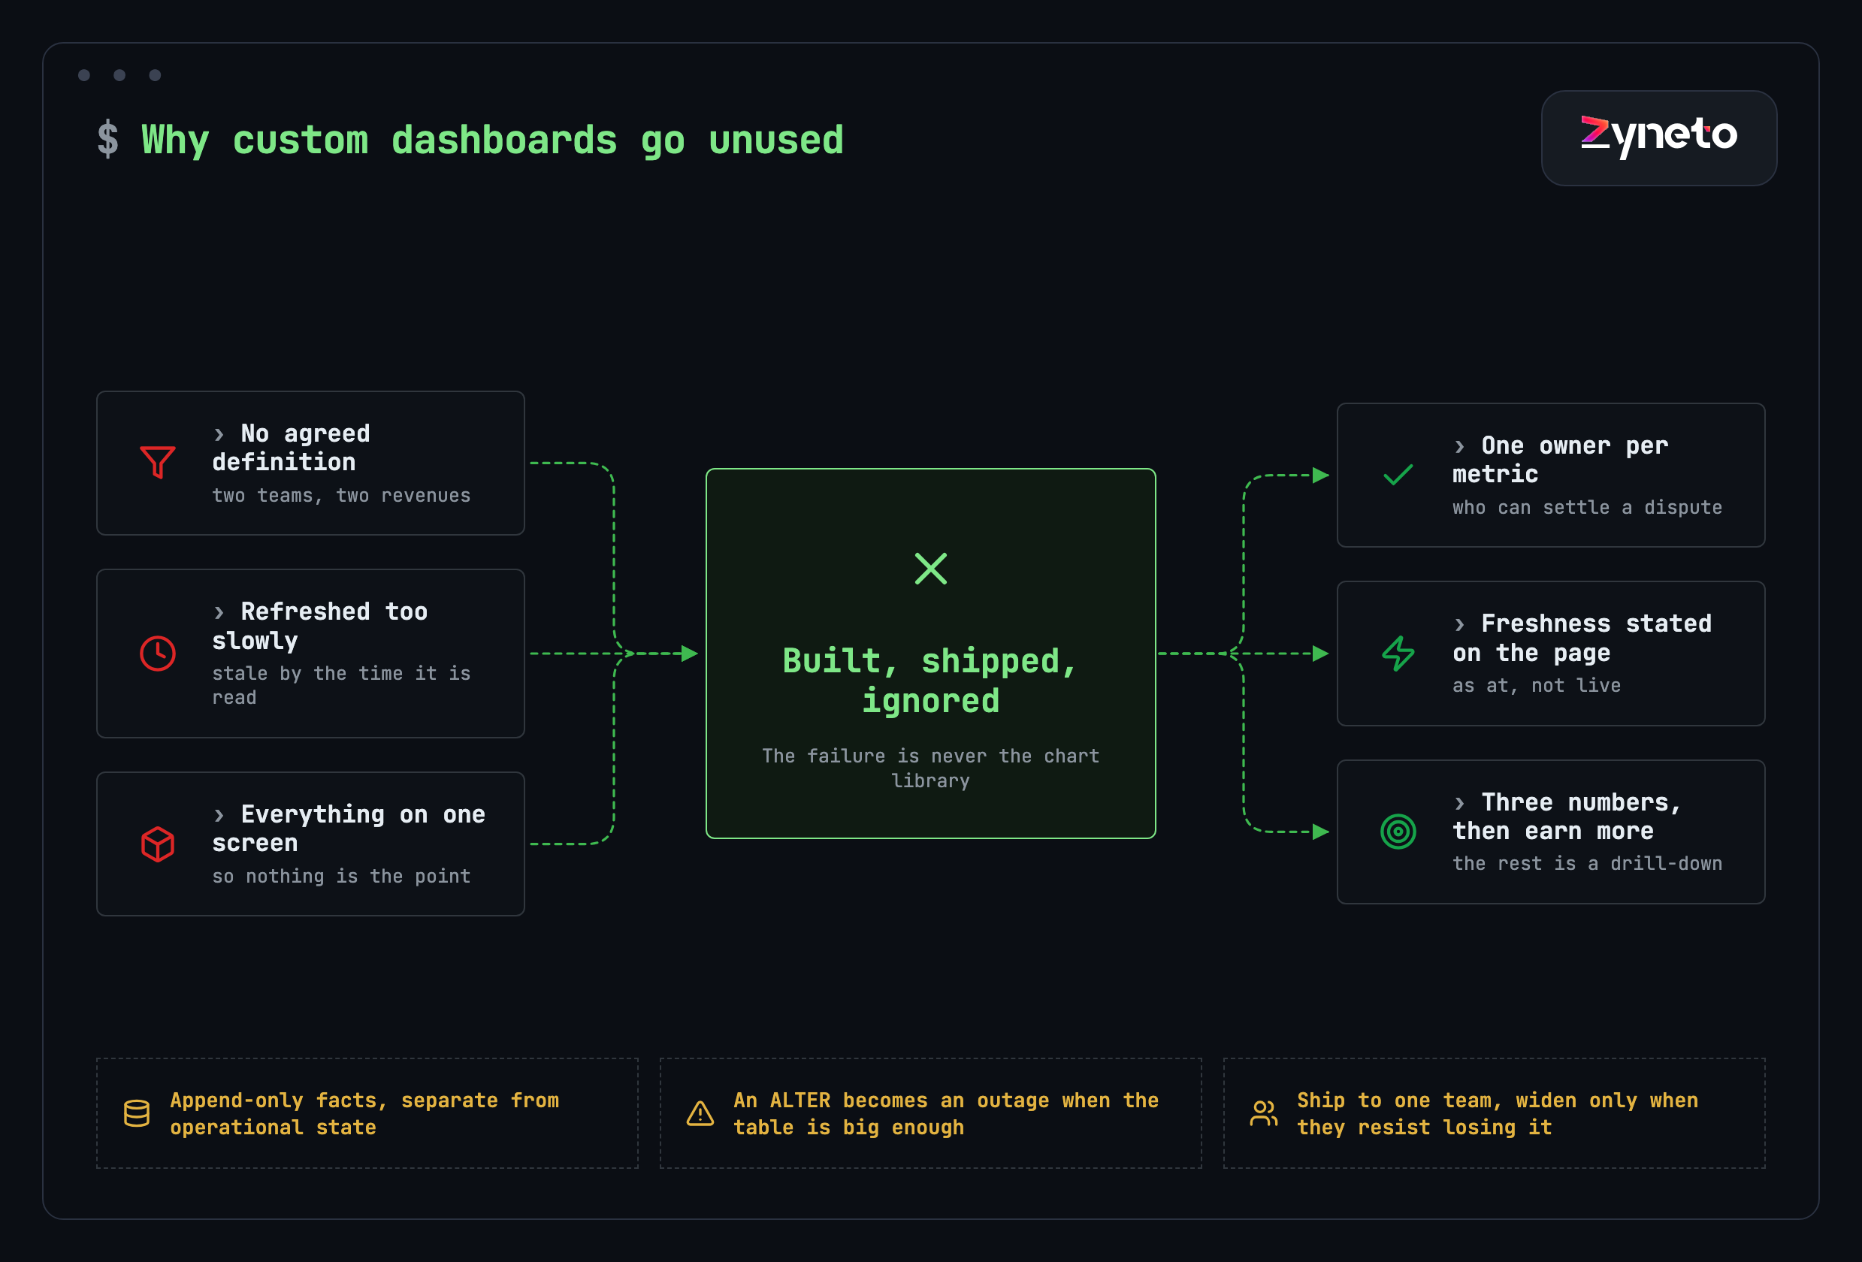
Task: Click the note An ALTER becomes an outage
Action: (946, 1114)
